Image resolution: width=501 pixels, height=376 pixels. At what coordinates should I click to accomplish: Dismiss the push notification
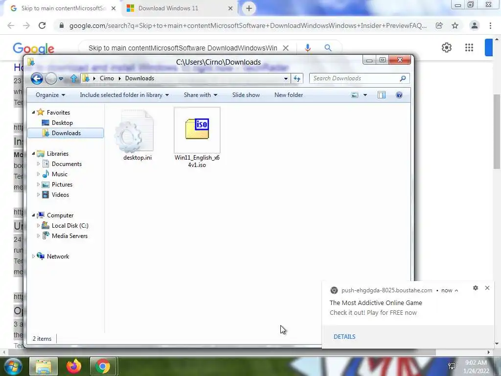pyautogui.click(x=487, y=288)
